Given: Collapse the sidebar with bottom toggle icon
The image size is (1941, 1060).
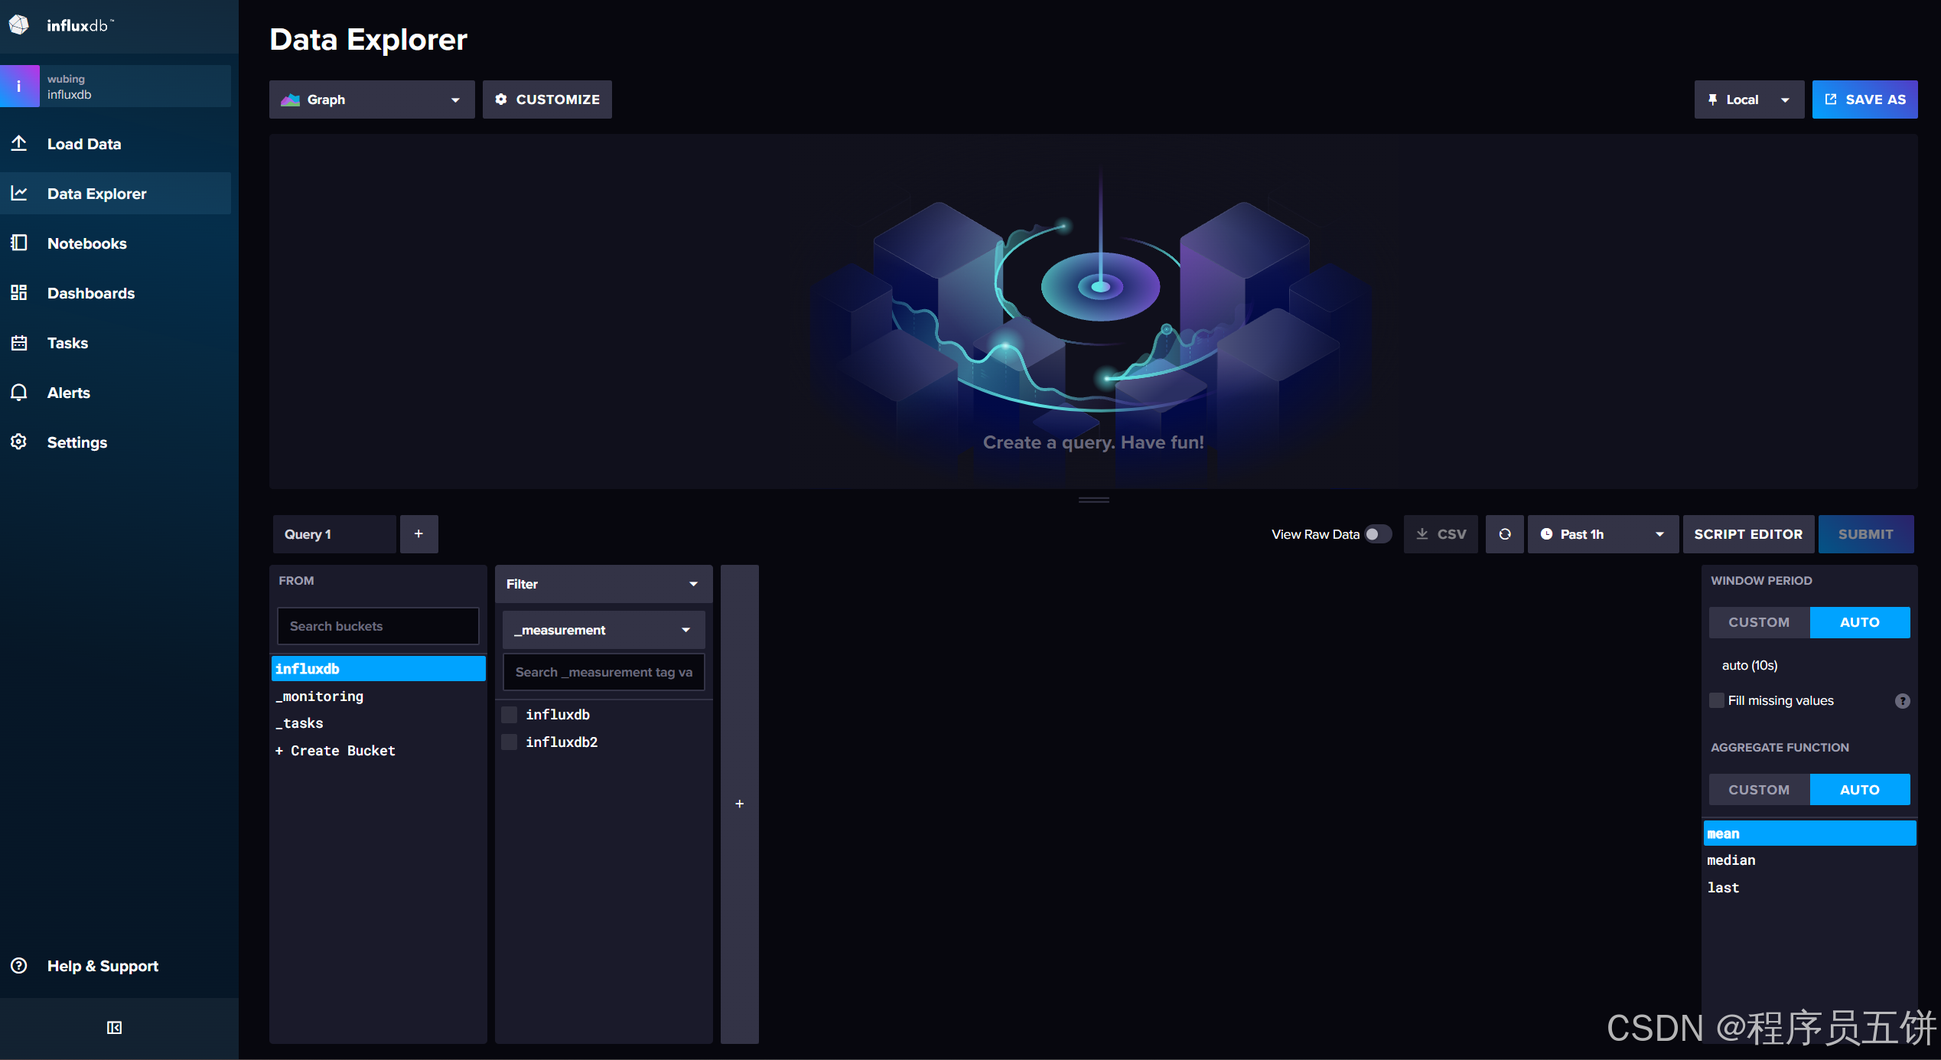Looking at the screenshot, I should 114,1027.
